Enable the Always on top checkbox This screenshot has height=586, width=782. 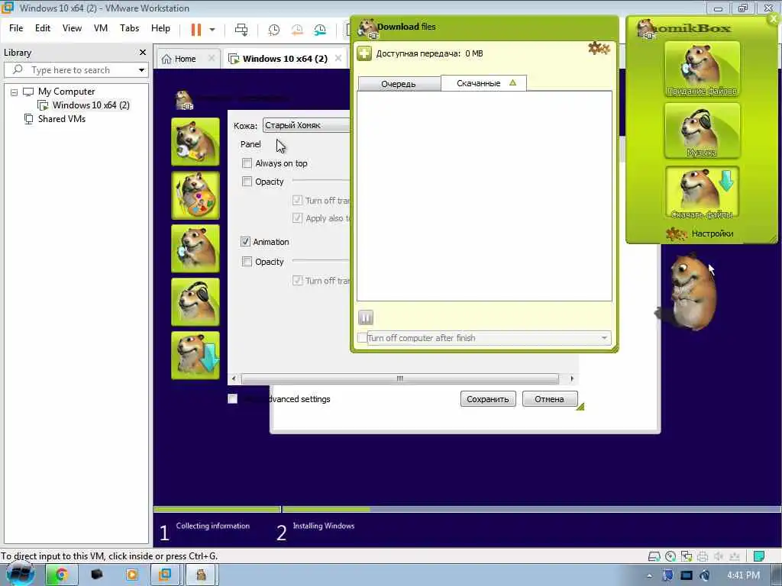click(247, 163)
